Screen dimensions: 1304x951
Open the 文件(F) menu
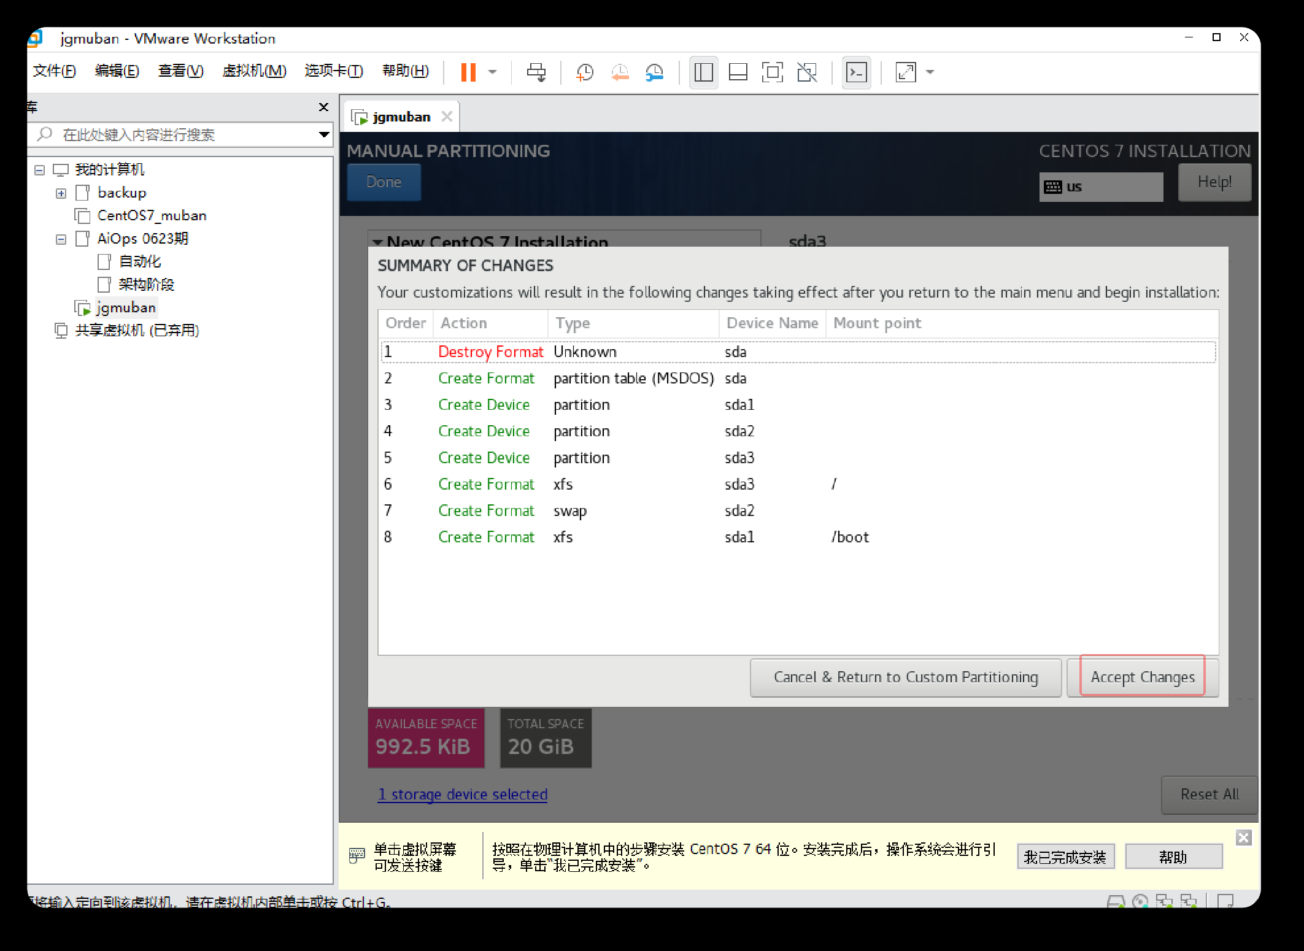coord(55,71)
